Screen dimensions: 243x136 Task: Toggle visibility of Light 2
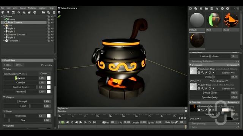52,32
